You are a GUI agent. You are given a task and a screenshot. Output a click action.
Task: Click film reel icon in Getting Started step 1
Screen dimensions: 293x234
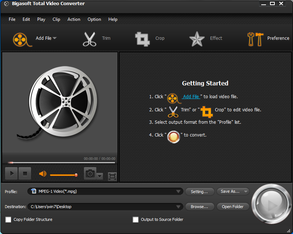(174, 99)
